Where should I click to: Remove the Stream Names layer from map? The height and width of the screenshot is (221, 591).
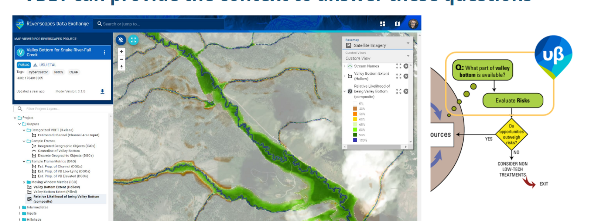click(406, 66)
